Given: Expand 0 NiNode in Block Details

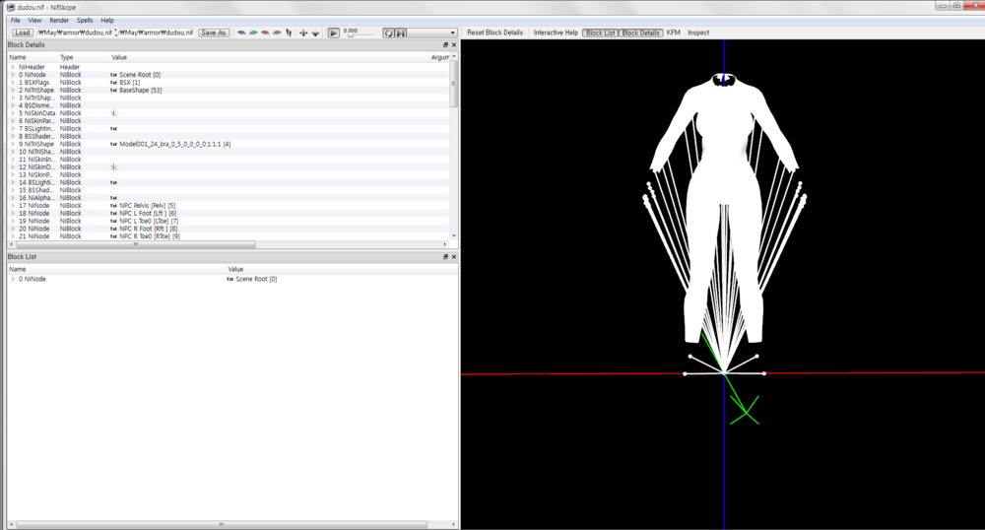Looking at the screenshot, I should click(x=13, y=75).
